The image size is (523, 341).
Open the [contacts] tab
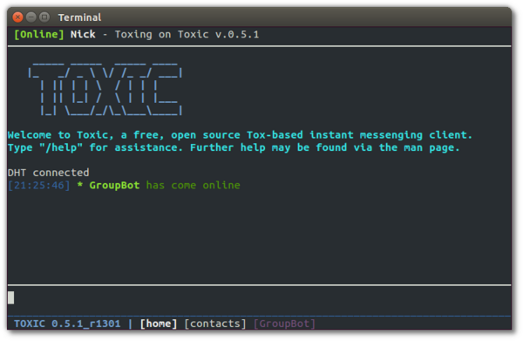tap(215, 324)
